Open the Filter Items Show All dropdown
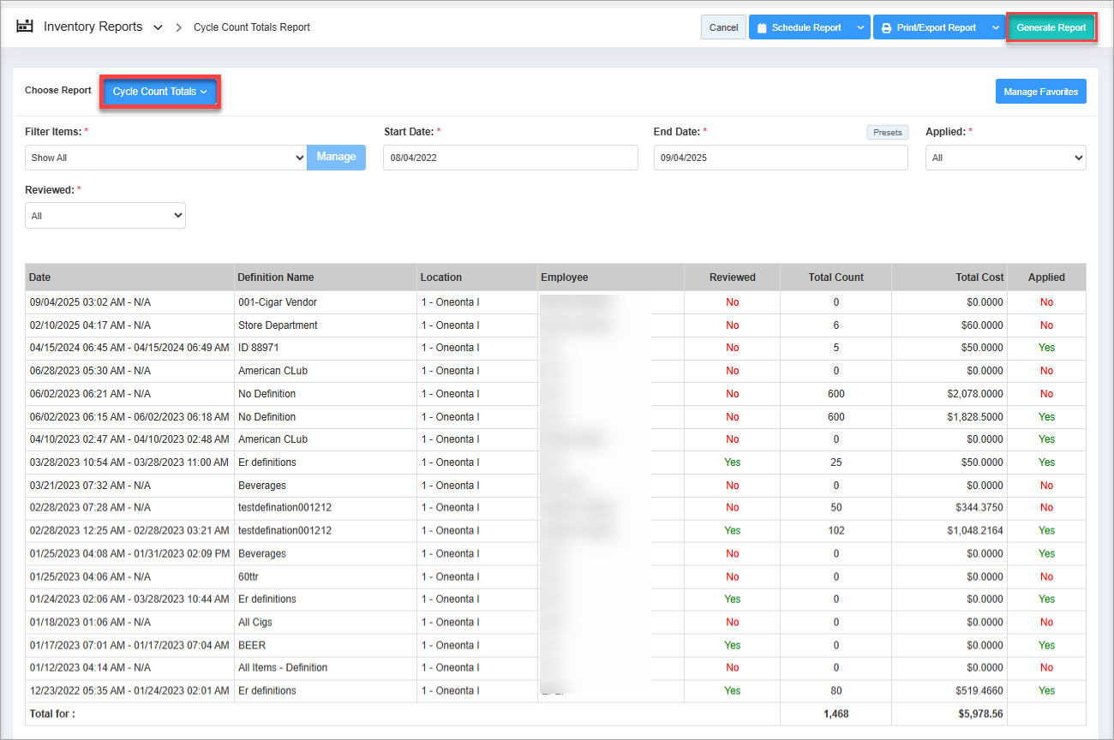 pos(165,158)
